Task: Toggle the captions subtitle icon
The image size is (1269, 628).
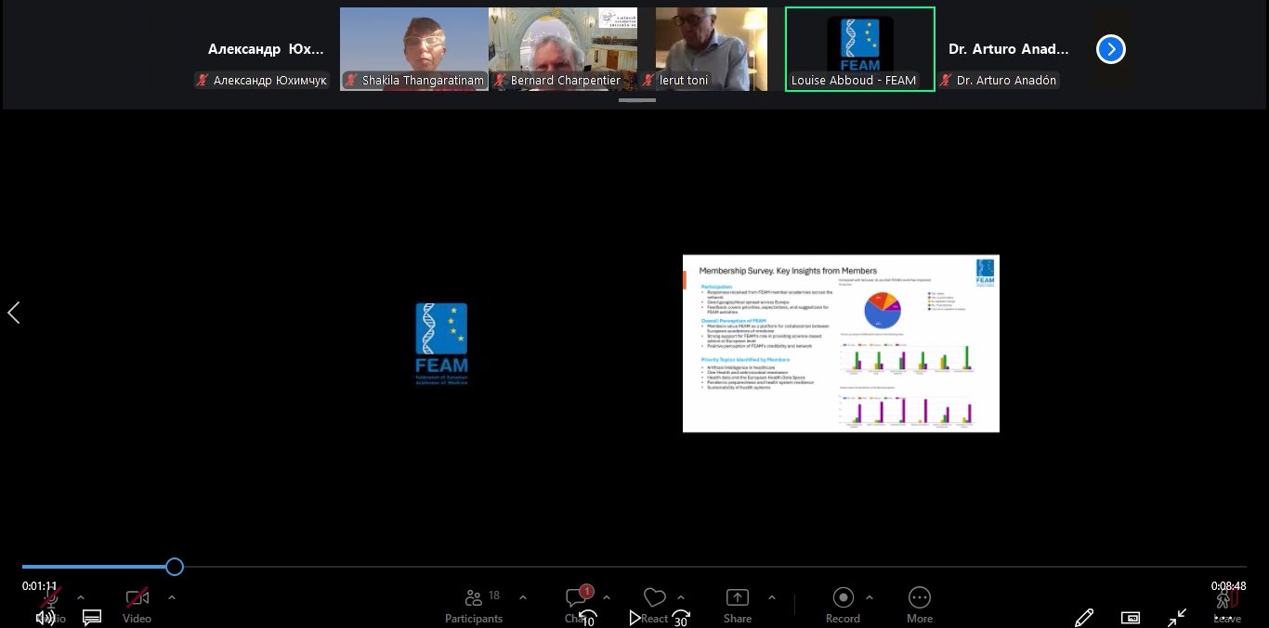Action: [x=91, y=617]
